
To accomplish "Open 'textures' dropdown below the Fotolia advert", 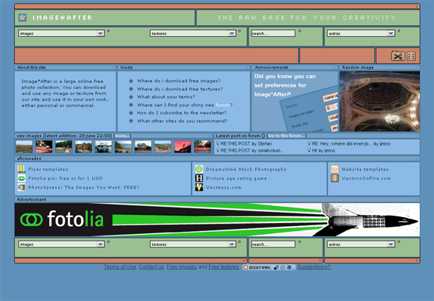I will coord(193,244).
